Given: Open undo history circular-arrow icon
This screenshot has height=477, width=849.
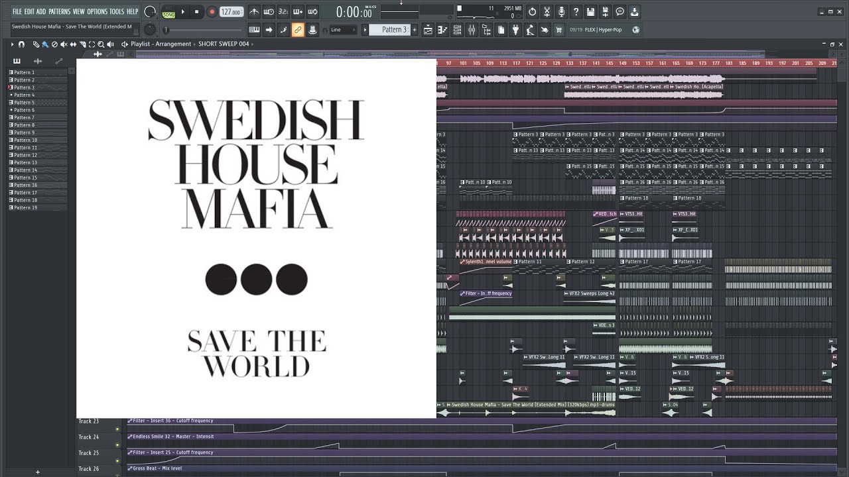Looking at the screenshot, I should (x=532, y=12).
